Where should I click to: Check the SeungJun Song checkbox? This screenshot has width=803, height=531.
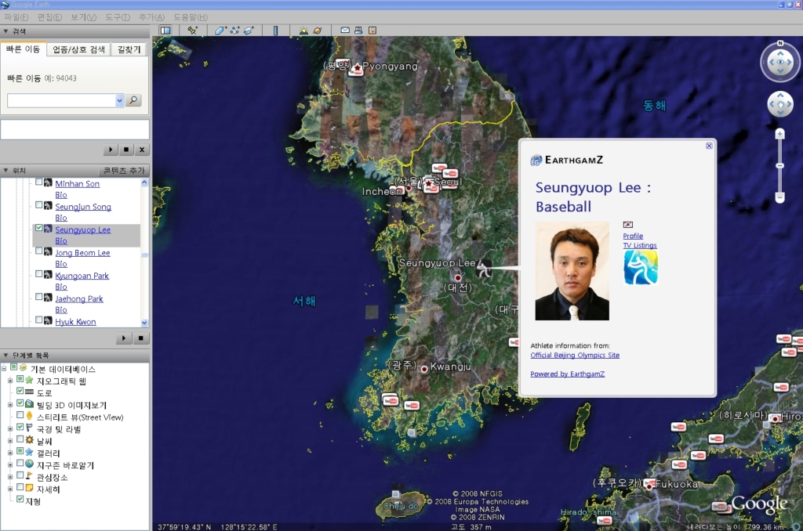click(x=39, y=204)
